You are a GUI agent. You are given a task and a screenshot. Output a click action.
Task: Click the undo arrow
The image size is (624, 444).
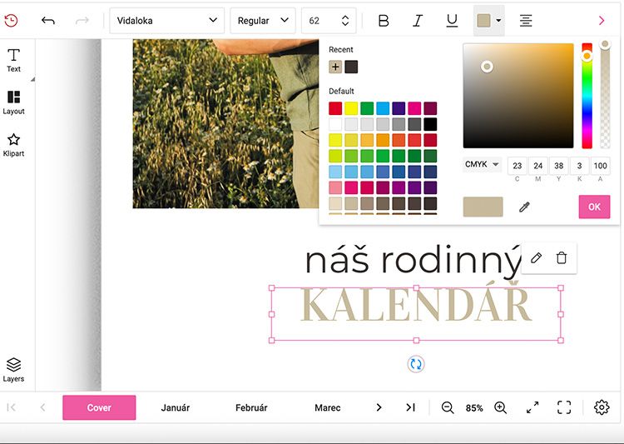(47, 20)
